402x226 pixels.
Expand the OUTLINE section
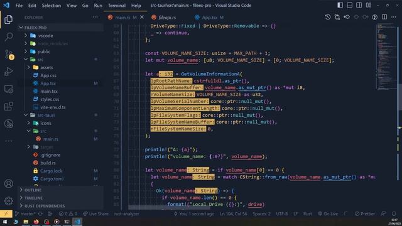coord(61,190)
